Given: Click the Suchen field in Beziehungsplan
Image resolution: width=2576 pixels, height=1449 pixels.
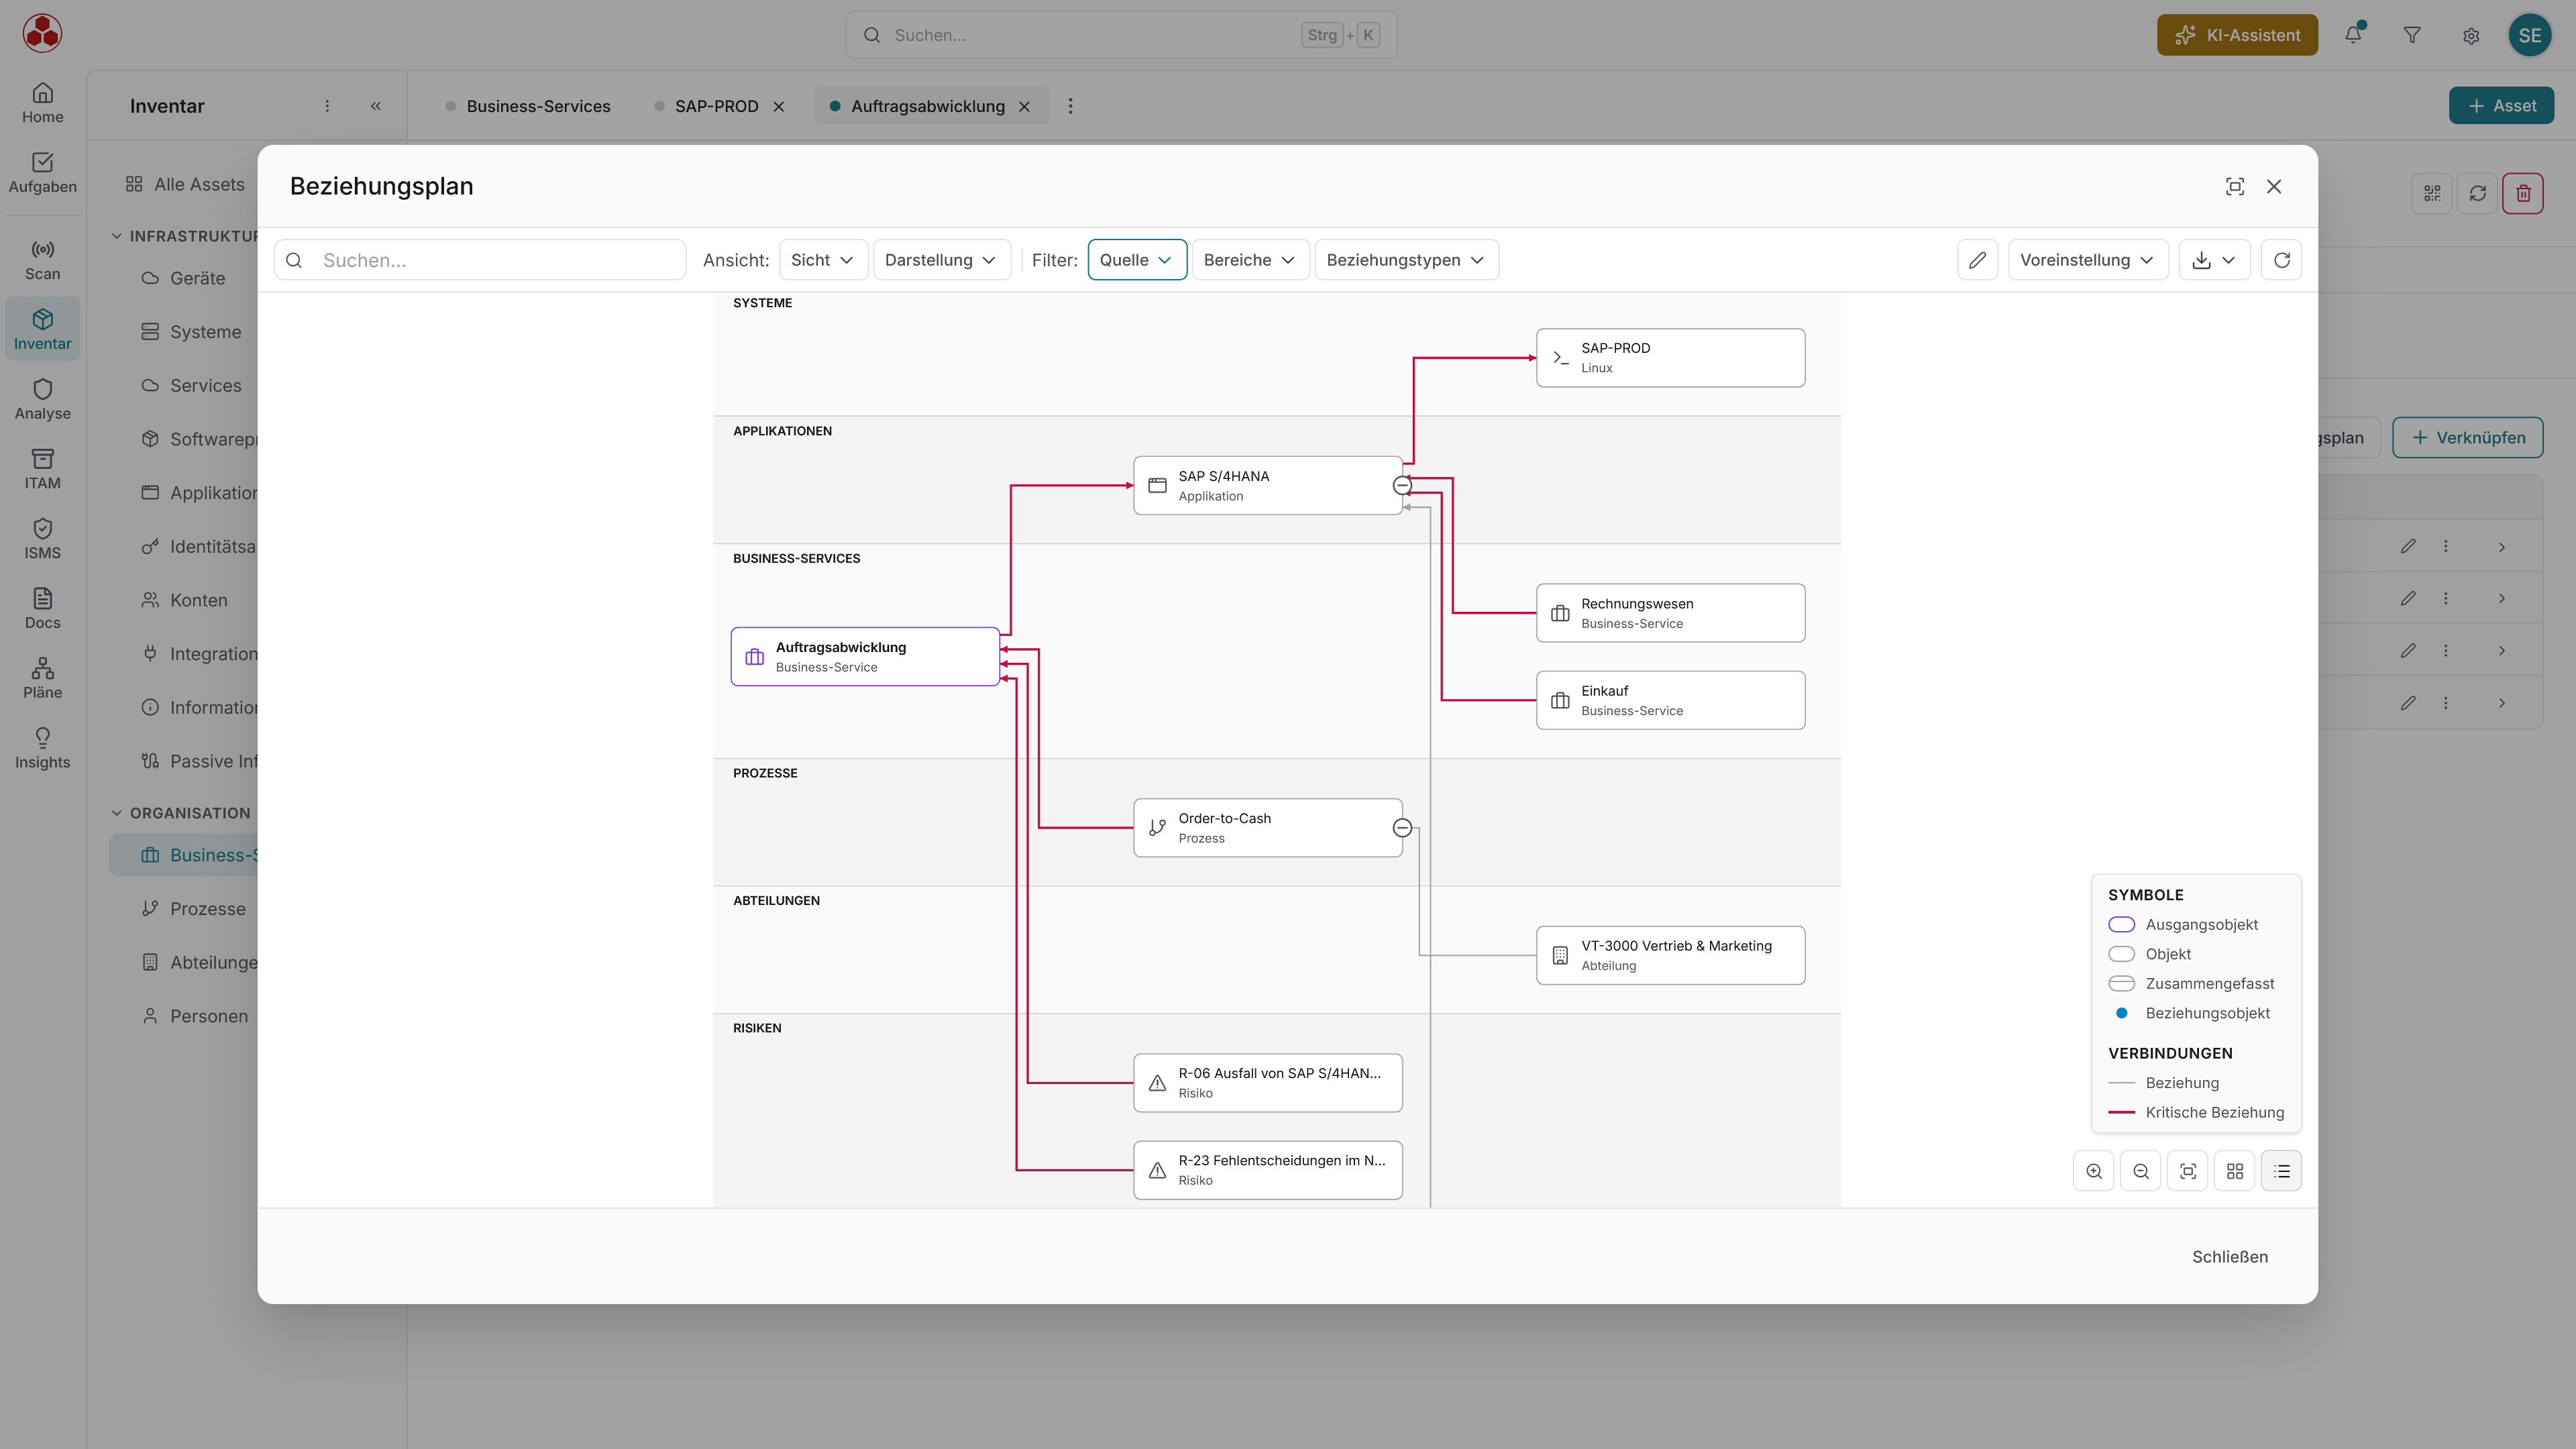Looking at the screenshot, I should (x=480, y=260).
